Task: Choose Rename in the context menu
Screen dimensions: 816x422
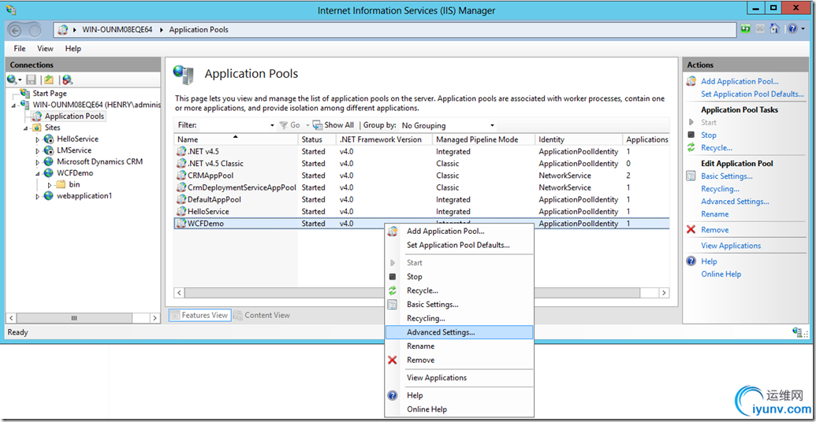Action: tap(459, 346)
